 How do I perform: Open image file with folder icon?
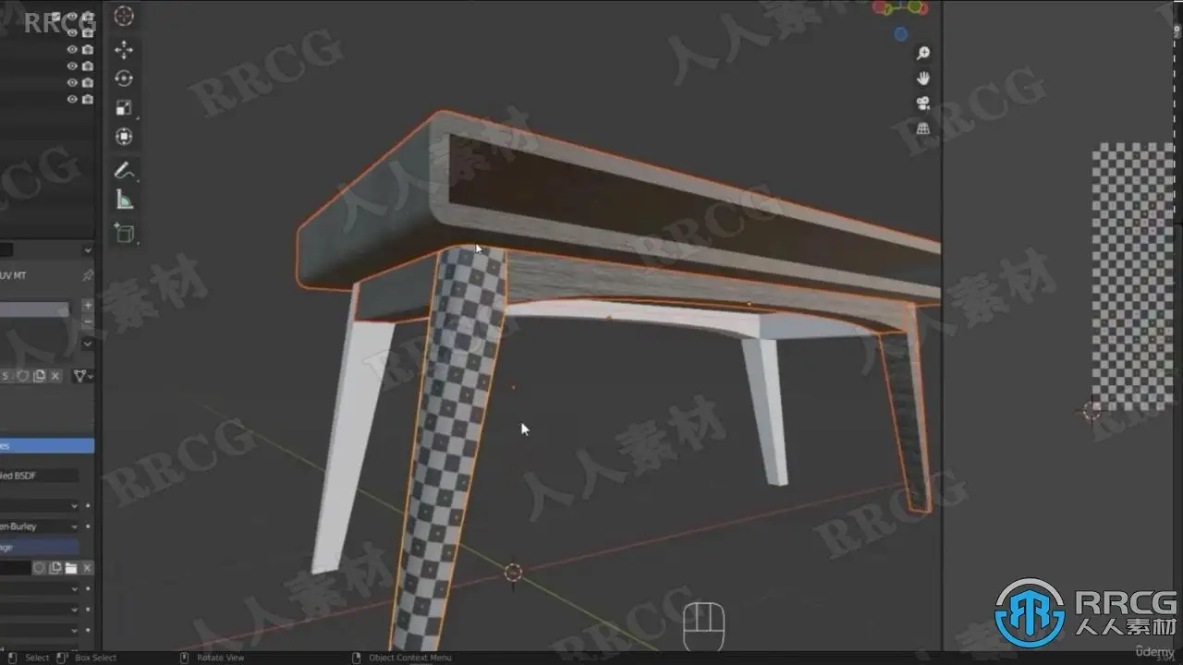click(x=71, y=568)
